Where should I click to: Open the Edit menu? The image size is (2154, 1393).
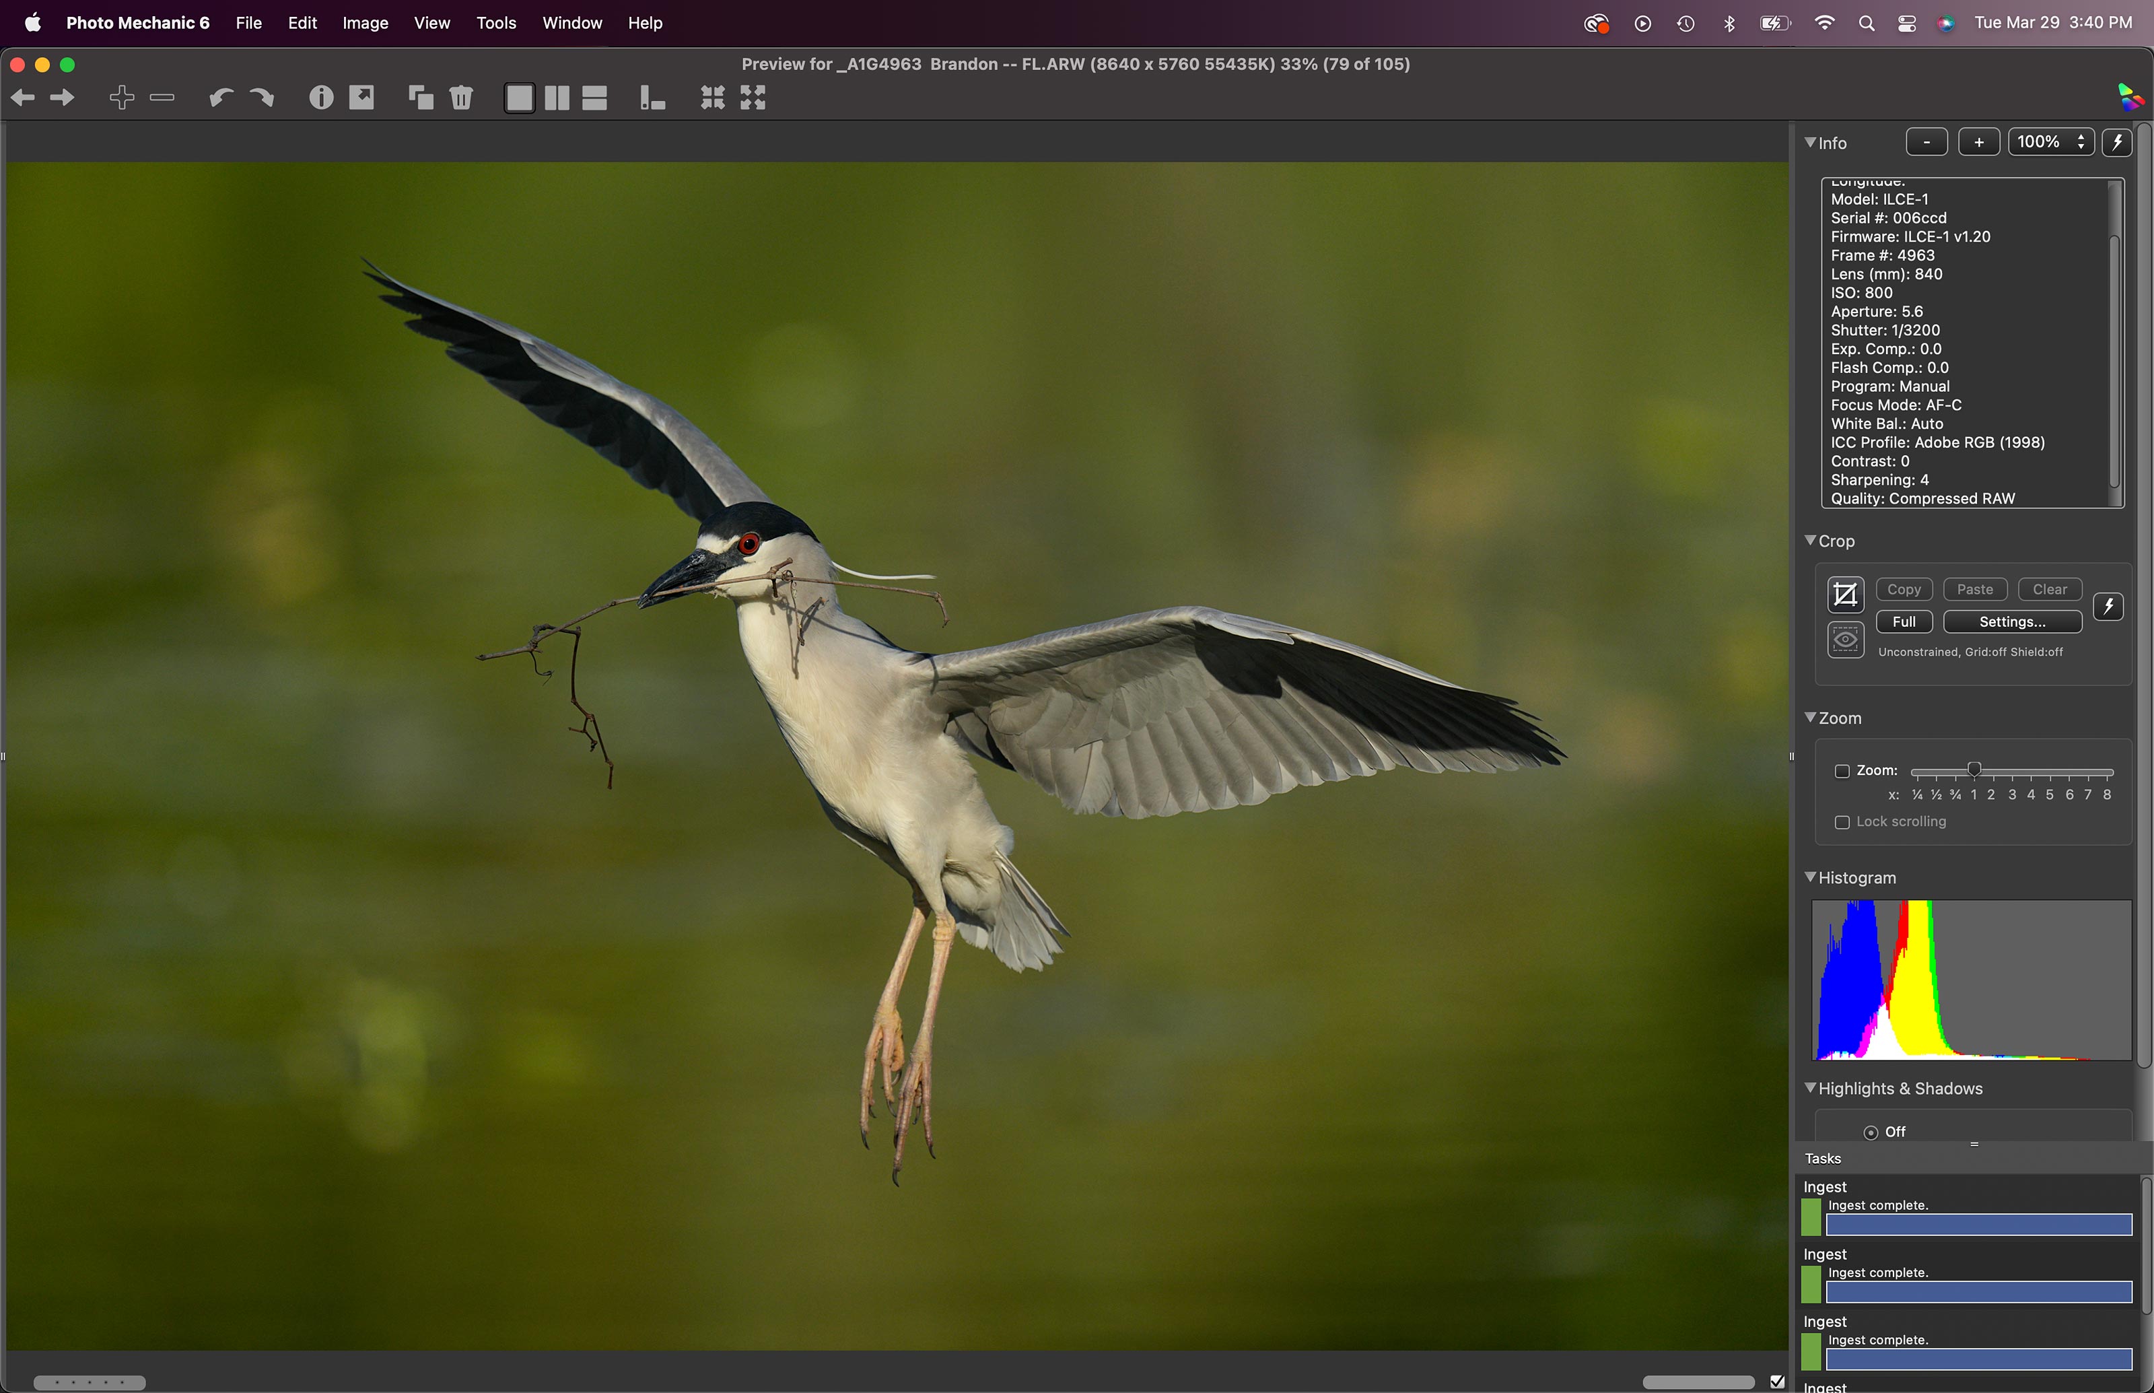pyautogui.click(x=302, y=23)
